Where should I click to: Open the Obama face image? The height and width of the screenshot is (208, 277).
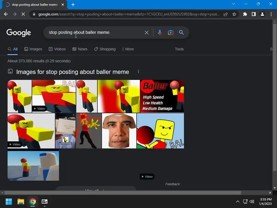(119, 131)
